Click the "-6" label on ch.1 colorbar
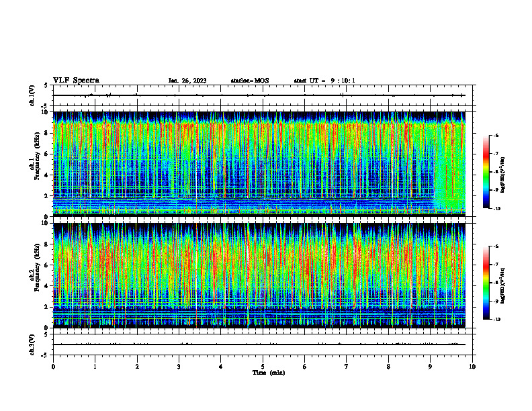 click(x=496, y=135)
